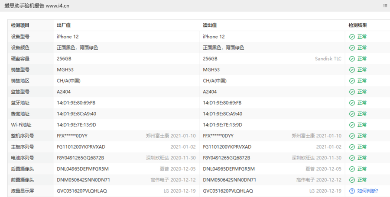Click the '检测项目' column header
Screen dimensions: 390x197
20,25
